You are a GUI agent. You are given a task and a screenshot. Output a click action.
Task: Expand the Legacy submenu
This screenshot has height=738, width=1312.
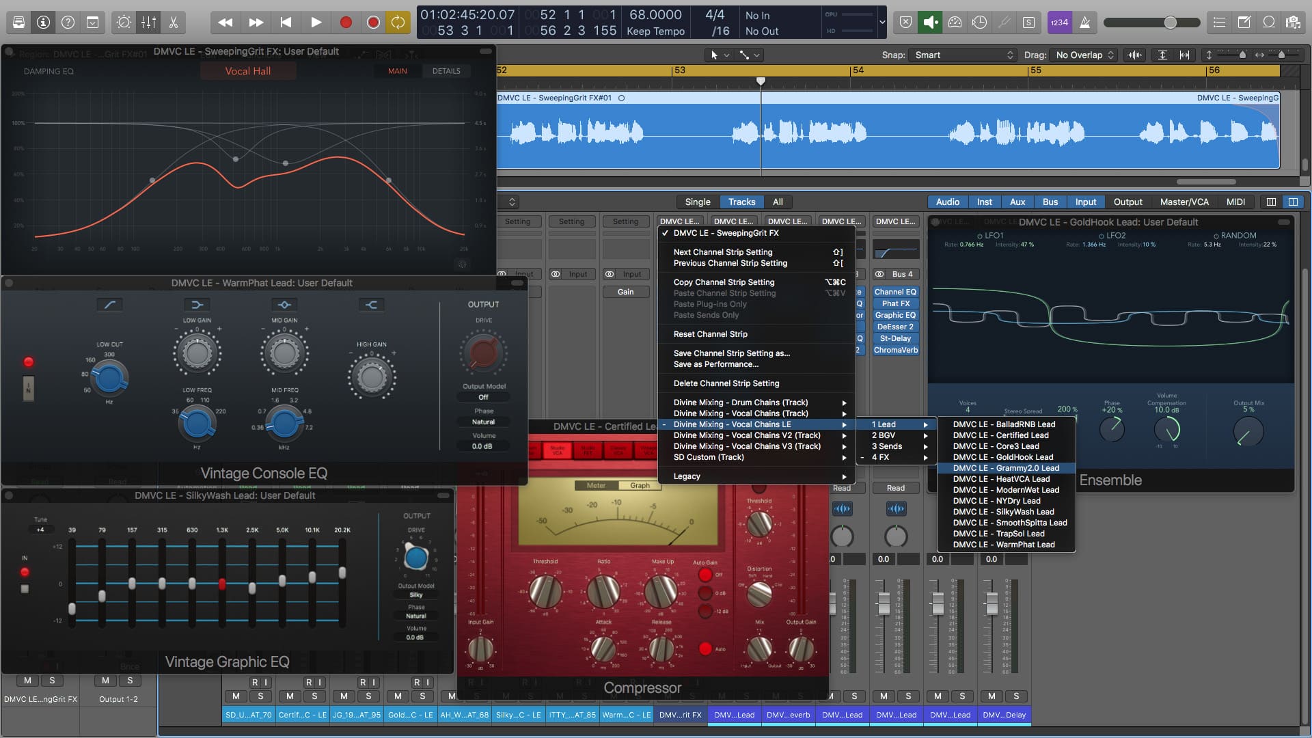coord(756,476)
